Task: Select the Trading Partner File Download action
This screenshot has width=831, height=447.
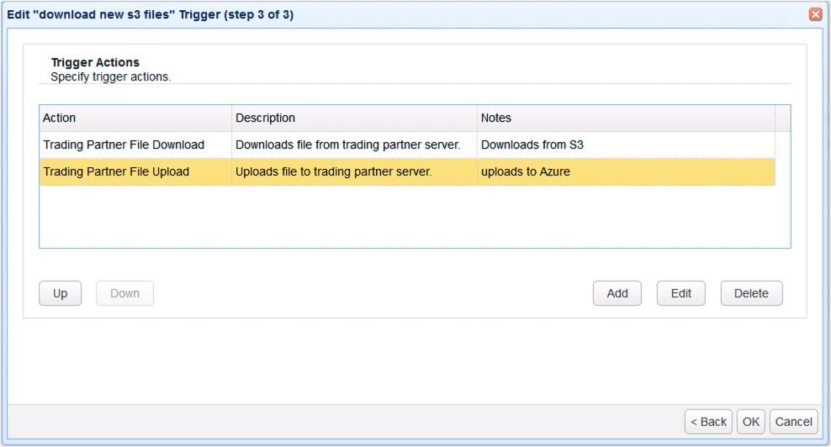Action: coord(124,145)
